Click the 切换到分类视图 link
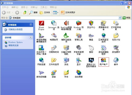This screenshot has width=132, height=95. (16, 30)
